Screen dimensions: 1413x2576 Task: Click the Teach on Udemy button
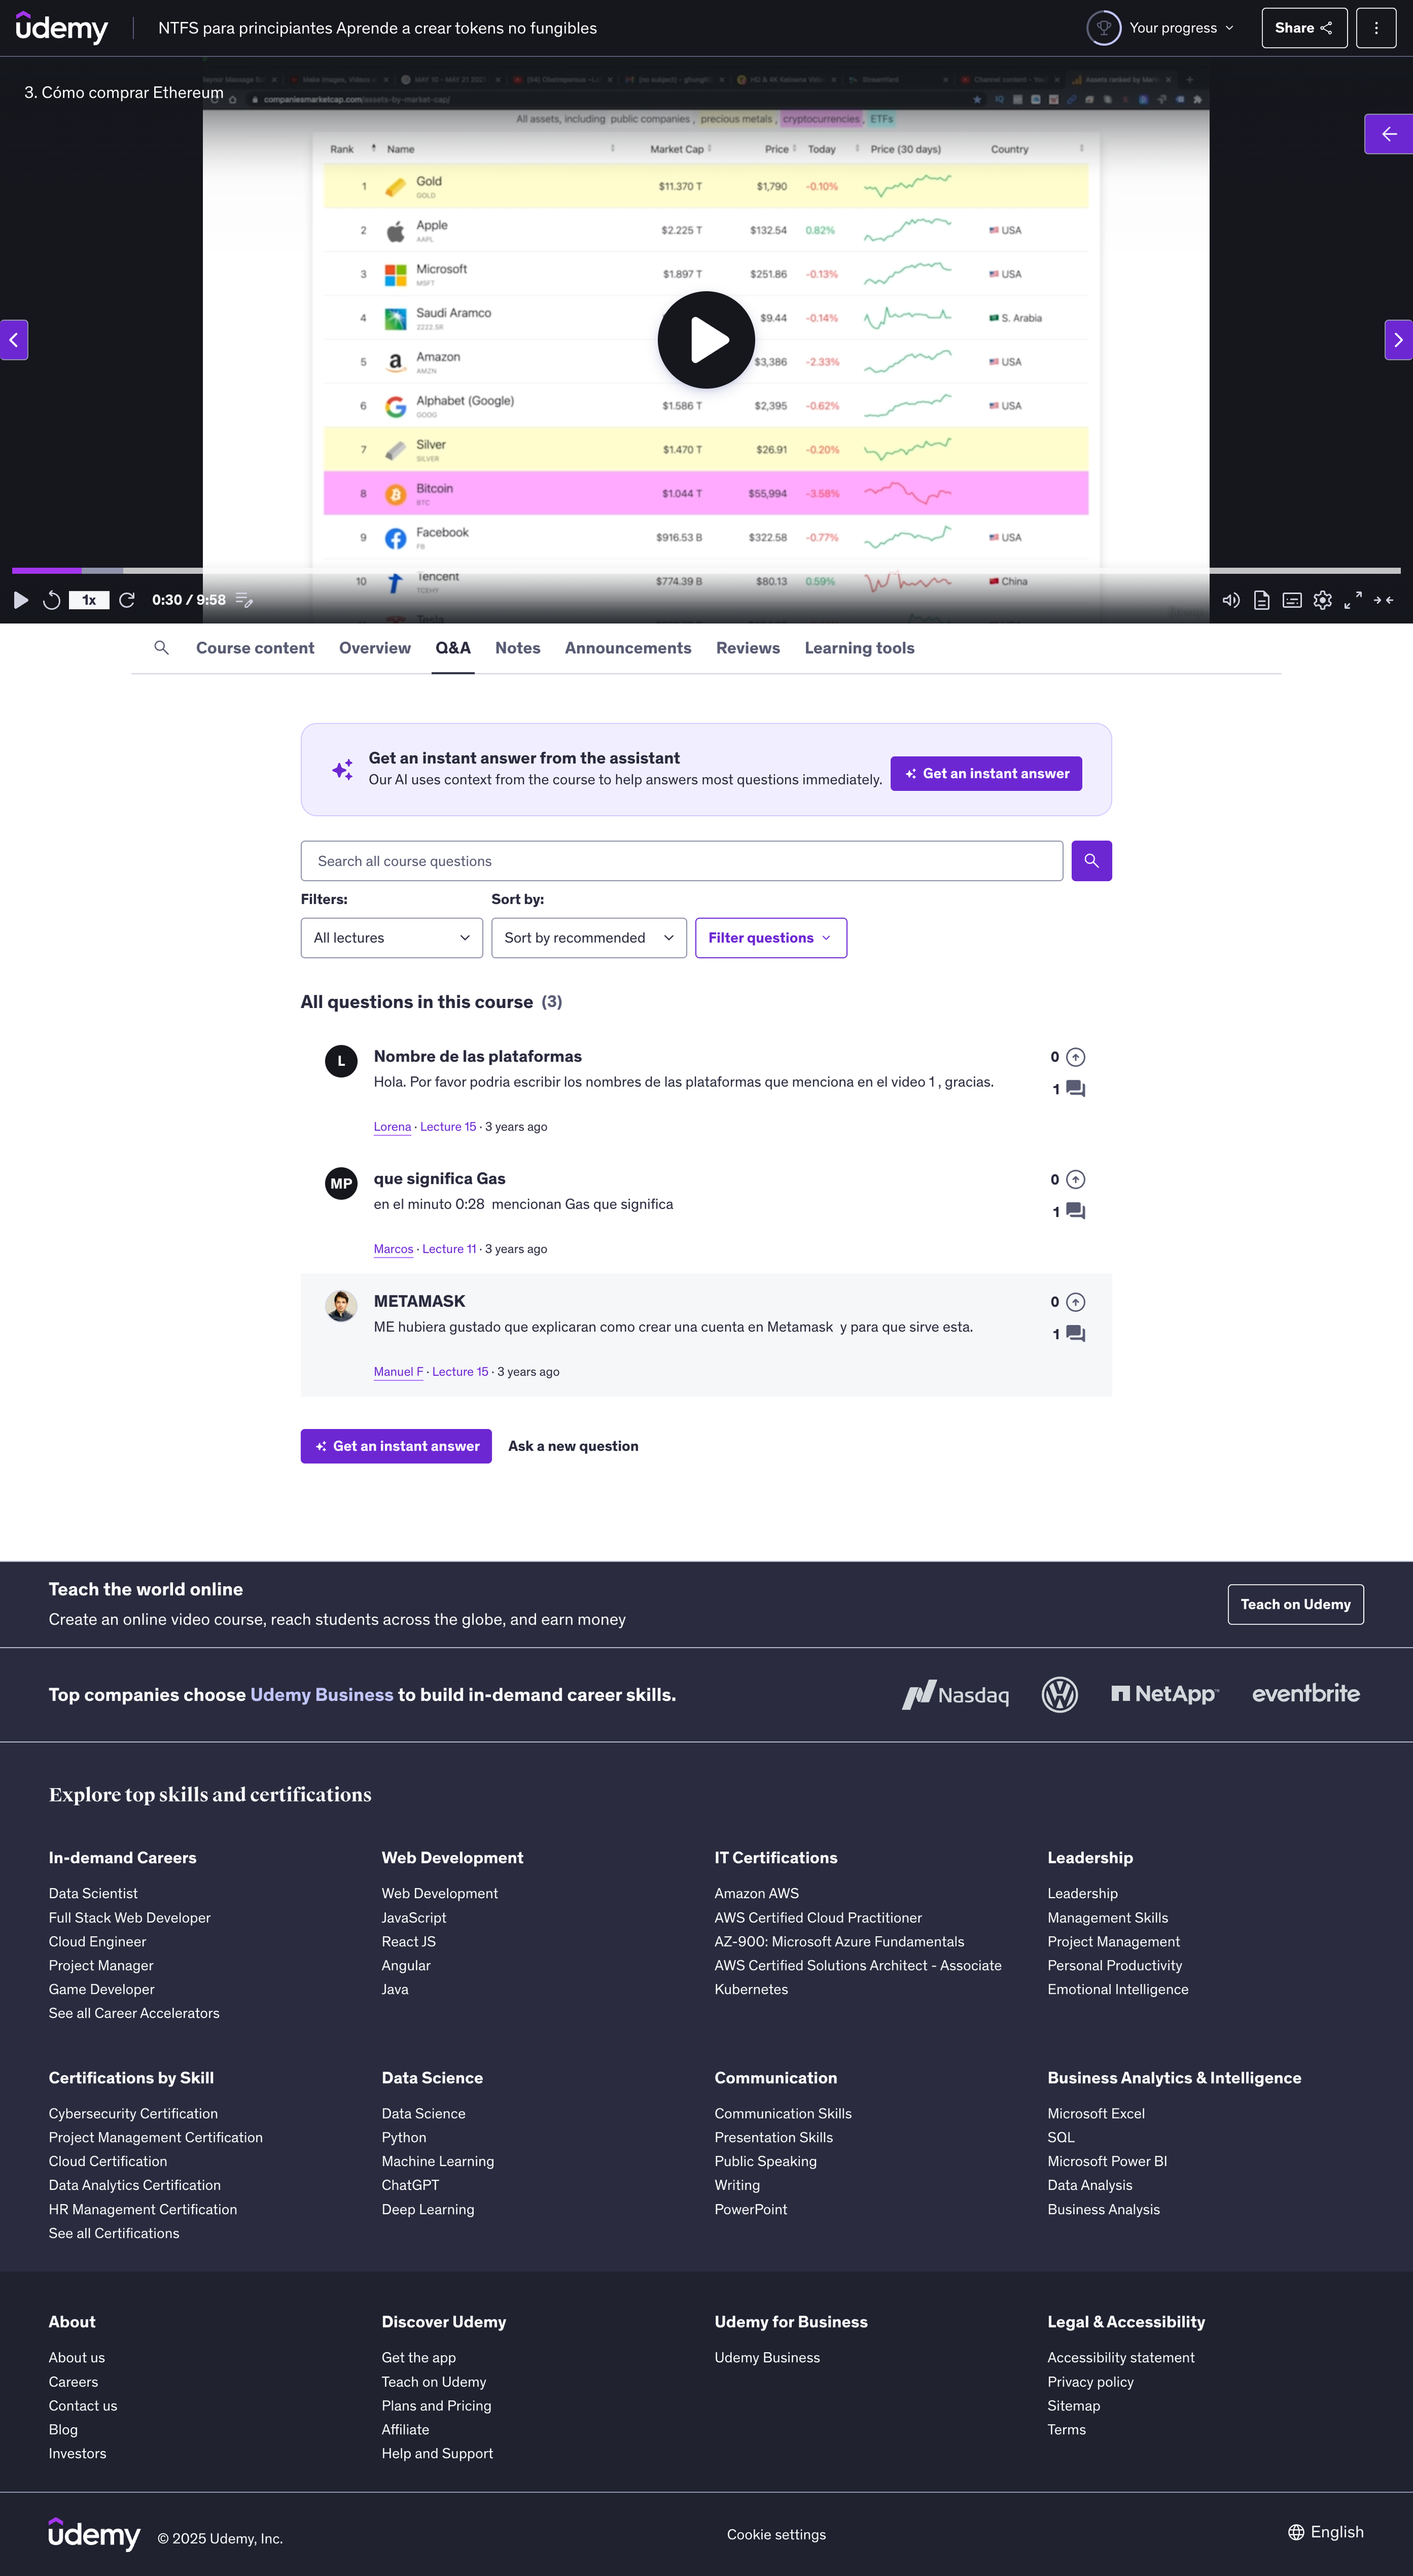pyautogui.click(x=1295, y=1604)
